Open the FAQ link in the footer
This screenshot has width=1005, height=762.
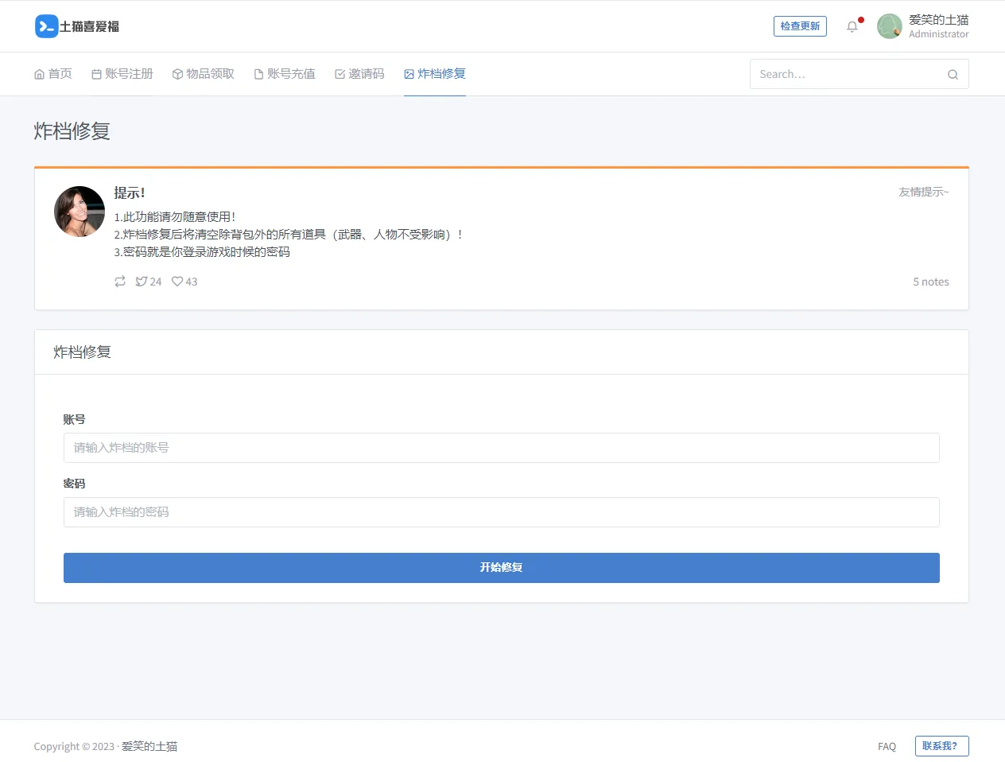[887, 746]
